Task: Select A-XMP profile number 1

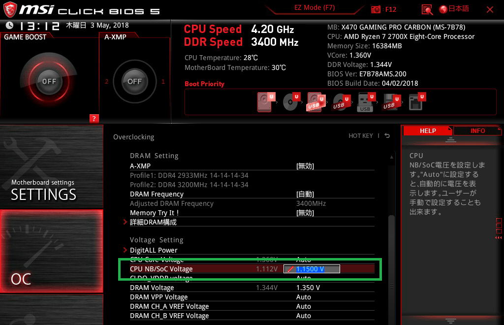Action: point(163,82)
